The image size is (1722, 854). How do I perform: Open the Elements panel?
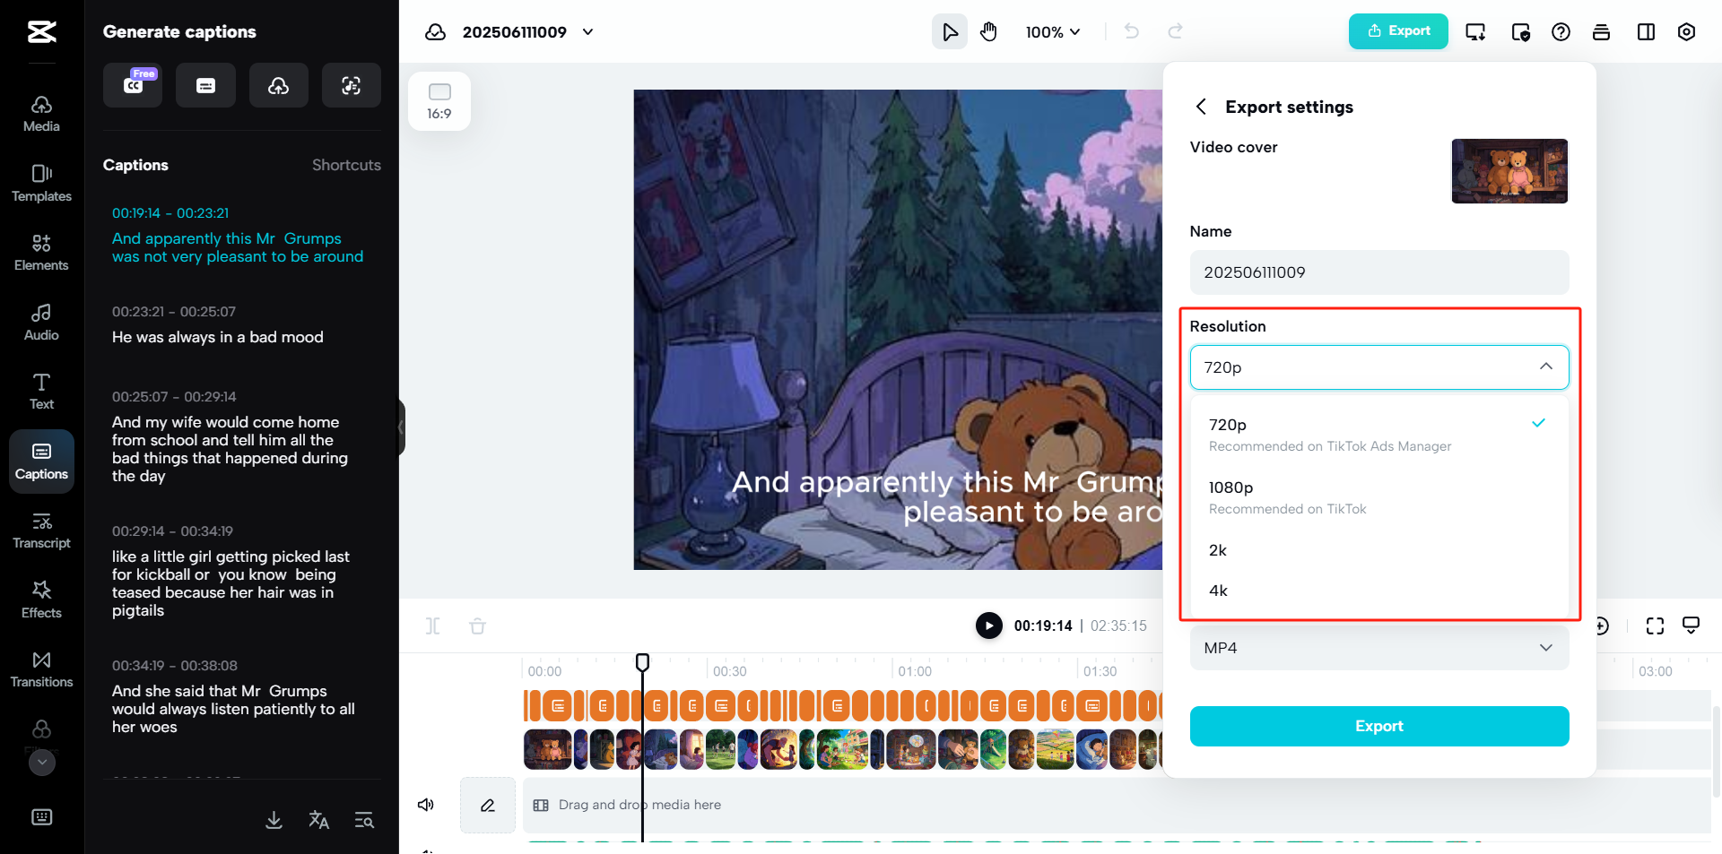coord(41,253)
